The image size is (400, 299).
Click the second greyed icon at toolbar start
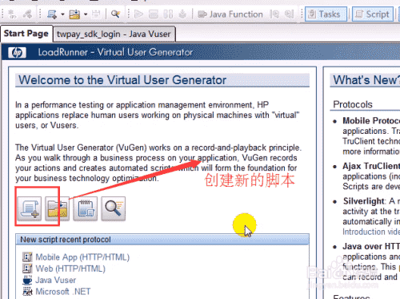point(27,14)
